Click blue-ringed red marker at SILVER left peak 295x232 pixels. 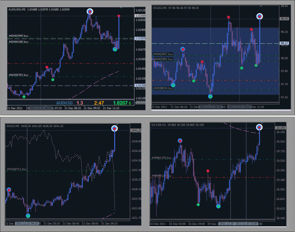[180, 141]
